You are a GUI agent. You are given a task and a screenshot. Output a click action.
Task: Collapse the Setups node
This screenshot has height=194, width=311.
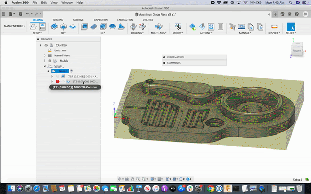(x=45, y=66)
